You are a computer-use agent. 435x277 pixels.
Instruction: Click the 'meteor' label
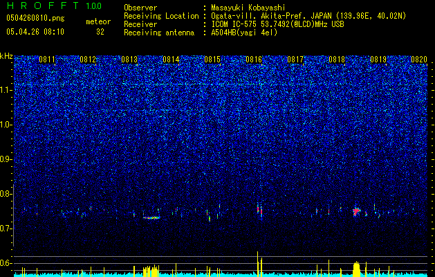pos(98,21)
